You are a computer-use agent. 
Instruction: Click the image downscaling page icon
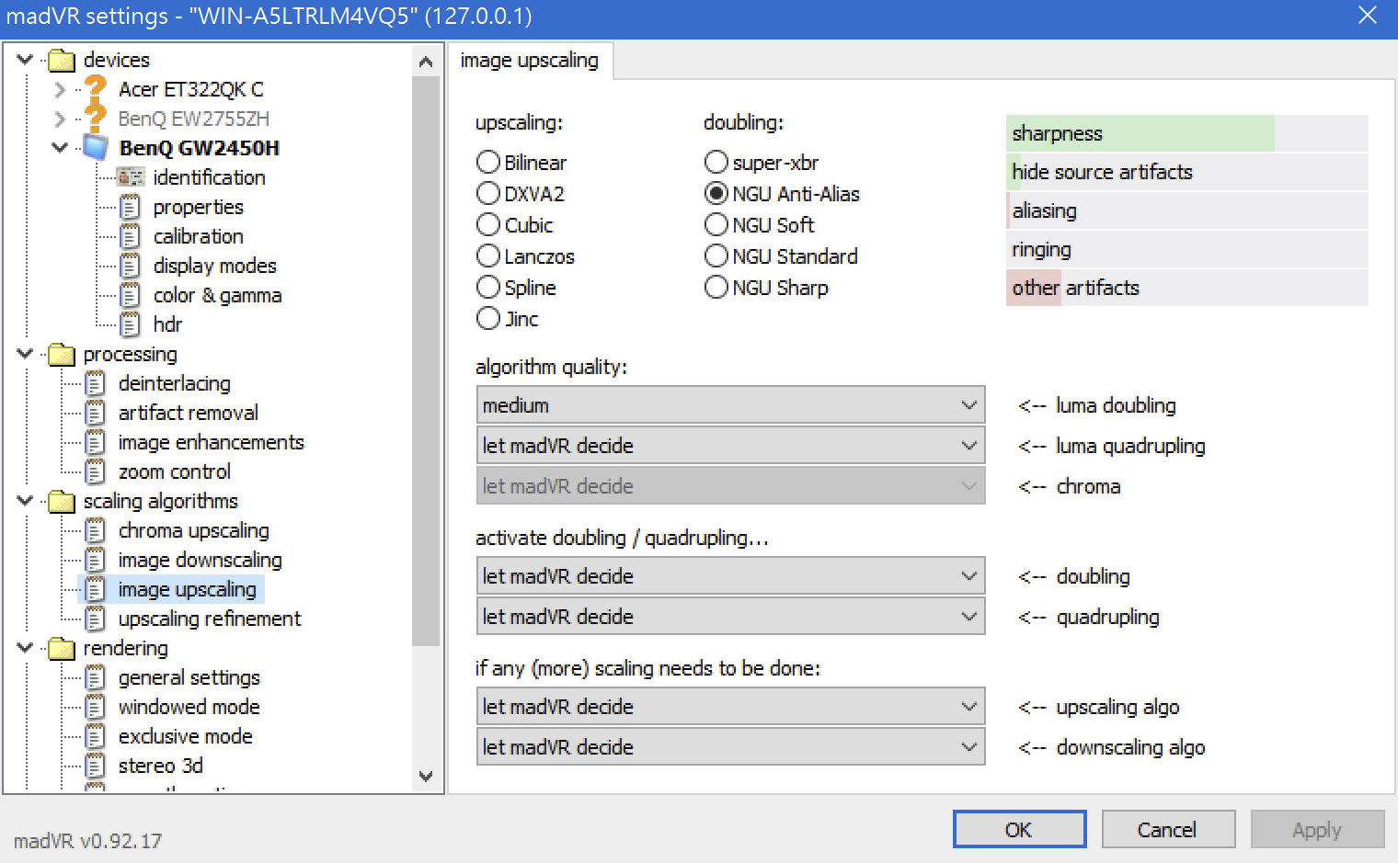95,560
